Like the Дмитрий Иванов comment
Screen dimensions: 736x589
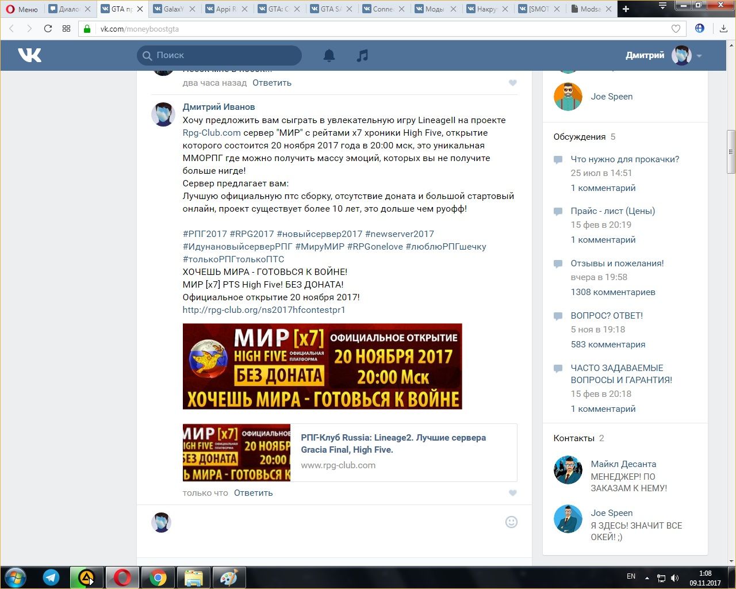click(513, 493)
